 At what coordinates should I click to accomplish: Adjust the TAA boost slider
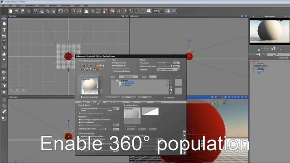click(164, 63)
